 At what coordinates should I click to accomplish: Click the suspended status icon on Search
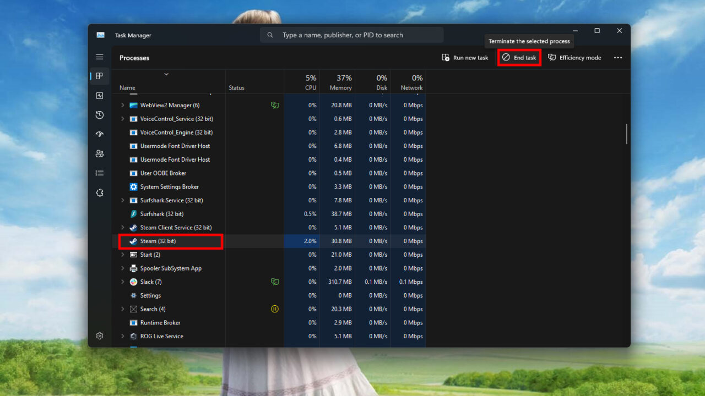point(275,309)
